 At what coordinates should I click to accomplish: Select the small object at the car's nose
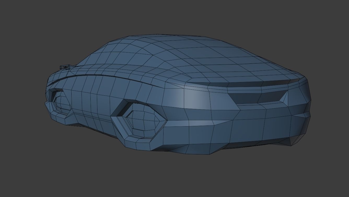(66, 67)
